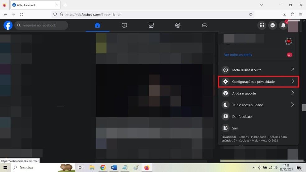Open Ajuda e suporte

(258, 93)
